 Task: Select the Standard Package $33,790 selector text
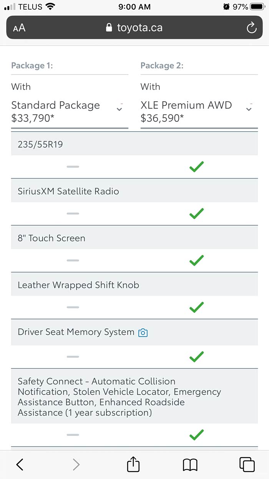click(x=56, y=111)
